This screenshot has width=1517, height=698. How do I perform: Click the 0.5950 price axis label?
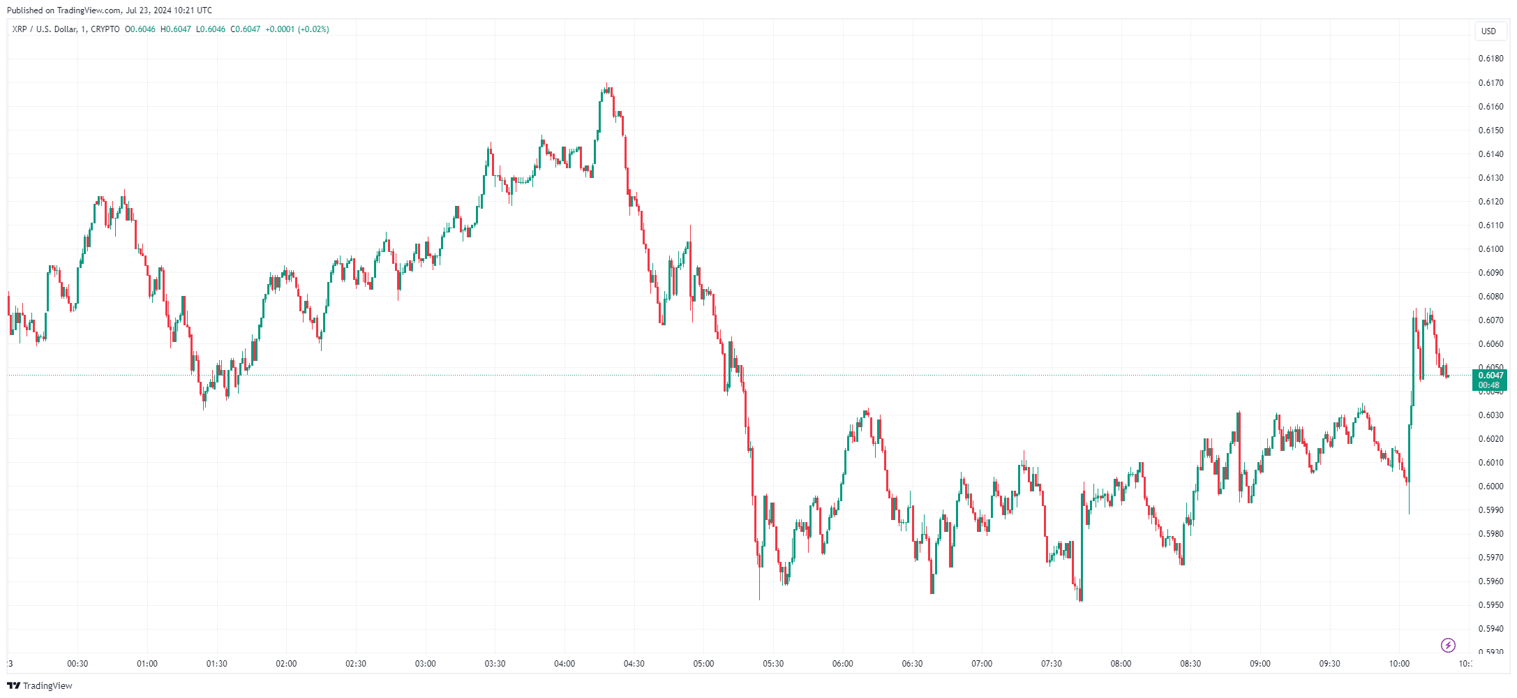click(1490, 605)
